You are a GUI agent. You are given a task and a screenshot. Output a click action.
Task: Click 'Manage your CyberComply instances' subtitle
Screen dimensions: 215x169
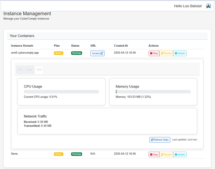26,19
